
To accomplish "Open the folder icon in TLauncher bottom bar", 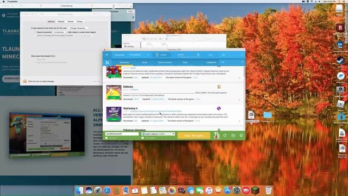I will 233,136.
